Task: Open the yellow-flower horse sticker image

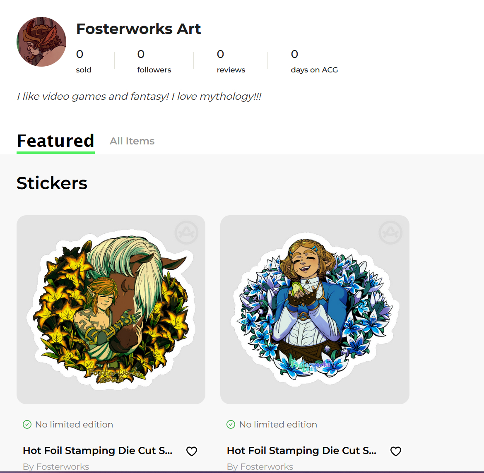Action: tap(111, 310)
